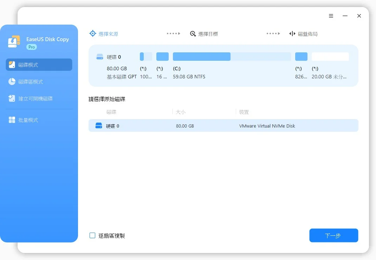Viewport: 376px width, 260px height.
Task: Click 20.00 GB 未分... text
Action: [329, 77]
